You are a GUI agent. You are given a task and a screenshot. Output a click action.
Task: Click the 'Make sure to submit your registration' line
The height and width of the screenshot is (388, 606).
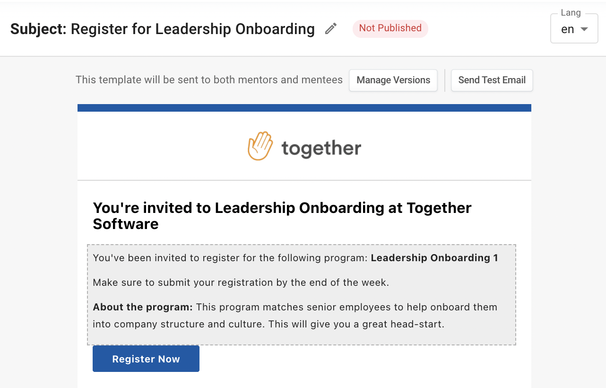pos(241,282)
